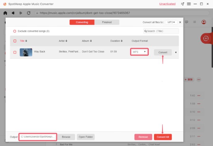
Task: Check the select-all checkbox in header
Action: tap(15, 41)
